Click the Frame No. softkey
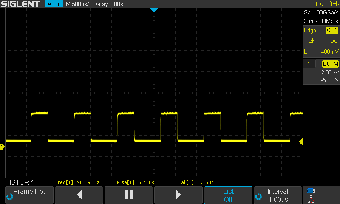 click(x=29, y=195)
